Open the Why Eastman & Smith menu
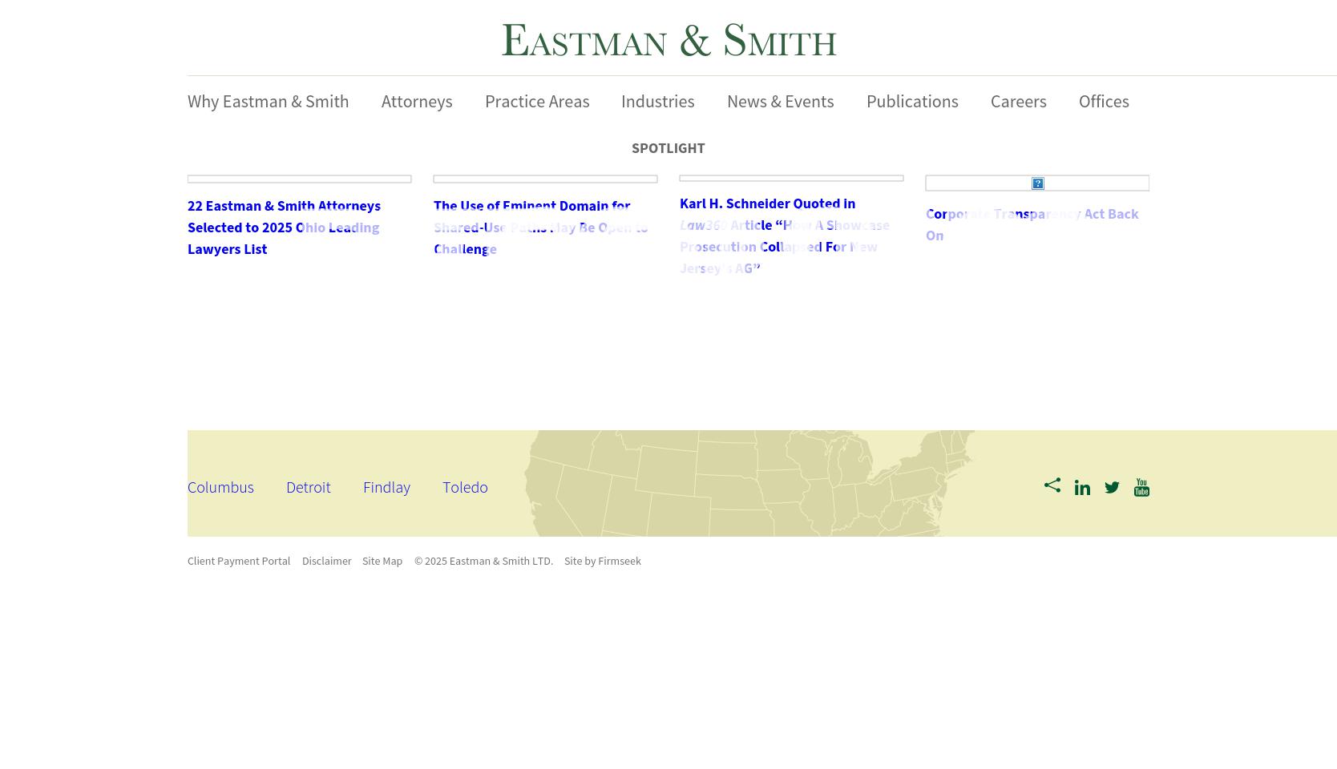This screenshot has height=769, width=1337. 268,102
